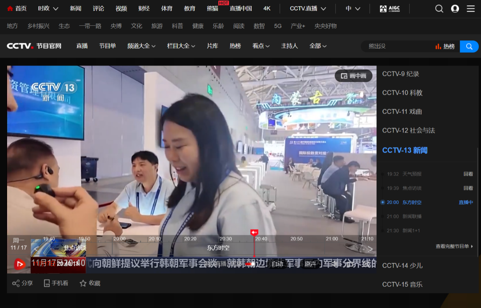Screen dimensions: 481x308
Task: Click the search magnifier icon in top bar
Action: [x=439, y=9]
